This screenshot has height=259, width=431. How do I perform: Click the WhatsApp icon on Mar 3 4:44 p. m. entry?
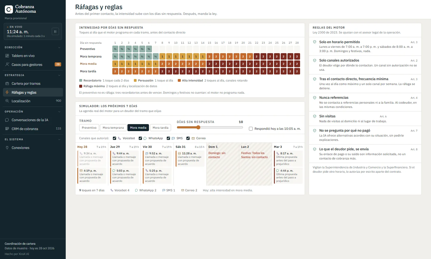tap(278, 171)
